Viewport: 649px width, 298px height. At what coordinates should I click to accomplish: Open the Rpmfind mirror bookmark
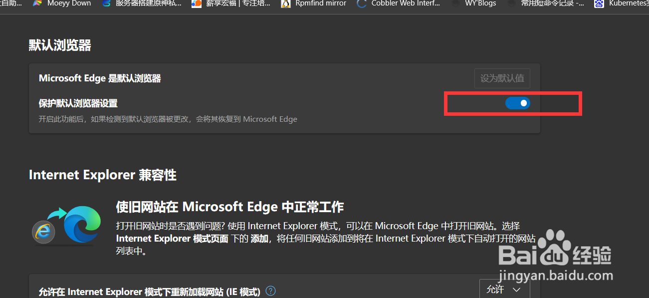click(x=314, y=3)
